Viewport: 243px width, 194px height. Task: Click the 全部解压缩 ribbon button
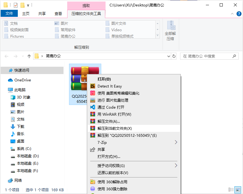(170, 31)
